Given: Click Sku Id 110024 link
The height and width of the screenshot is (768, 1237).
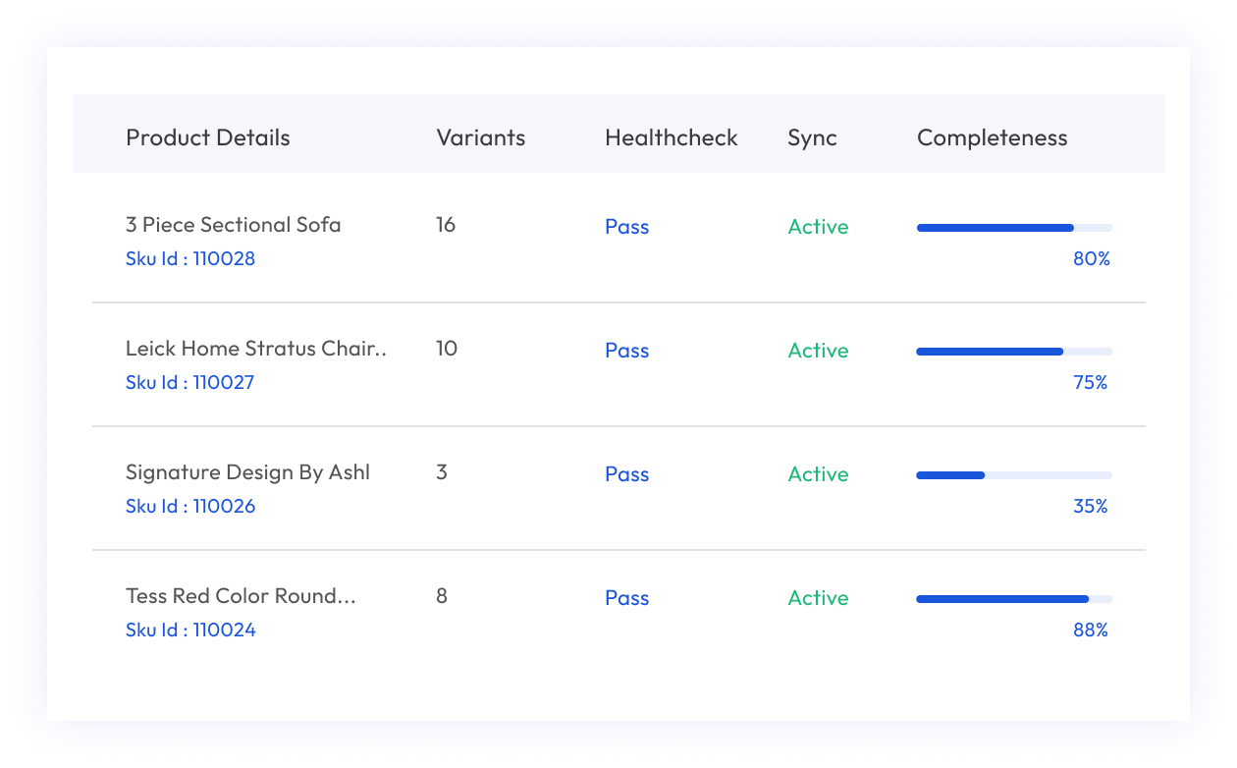Looking at the screenshot, I should [190, 630].
